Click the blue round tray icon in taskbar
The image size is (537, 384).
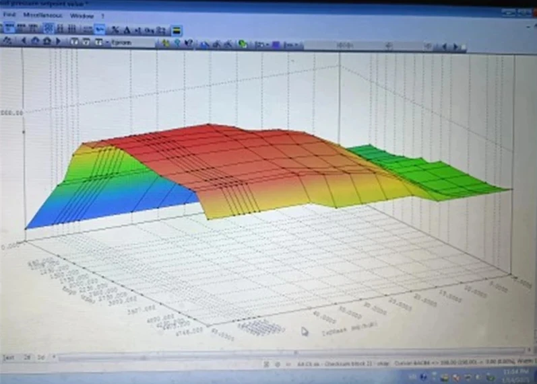[423, 377]
